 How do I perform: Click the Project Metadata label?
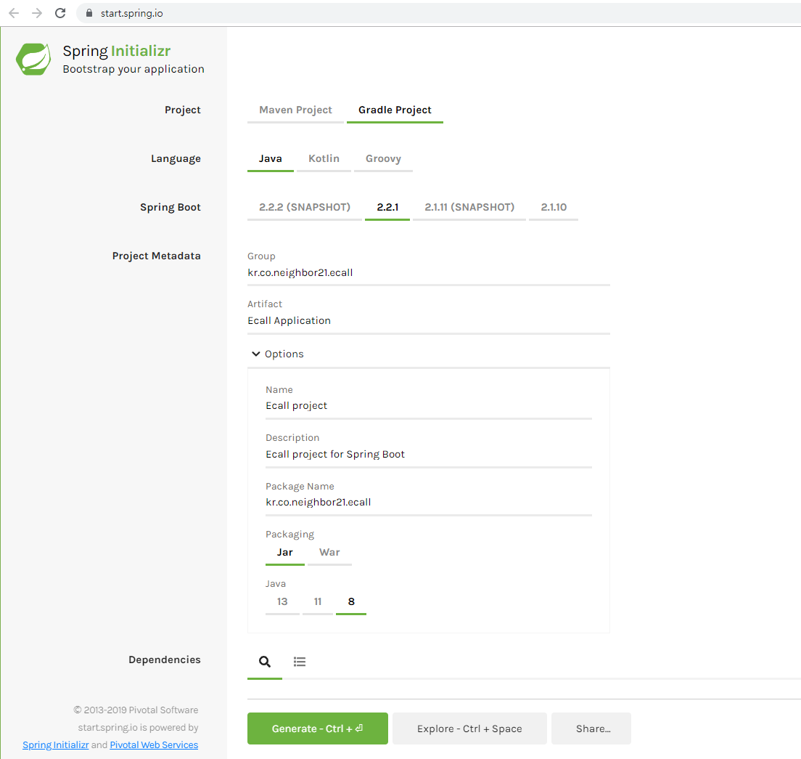156,256
